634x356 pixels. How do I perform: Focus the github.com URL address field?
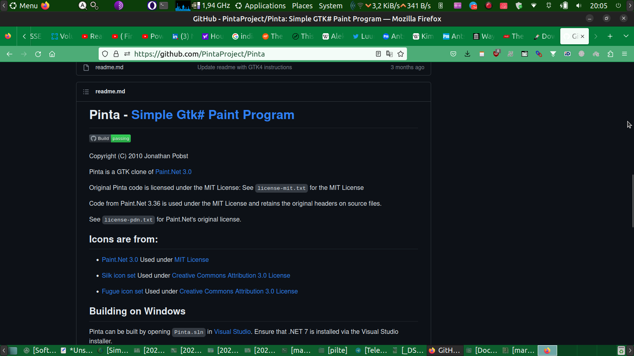pyautogui.click(x=253, y=54)
